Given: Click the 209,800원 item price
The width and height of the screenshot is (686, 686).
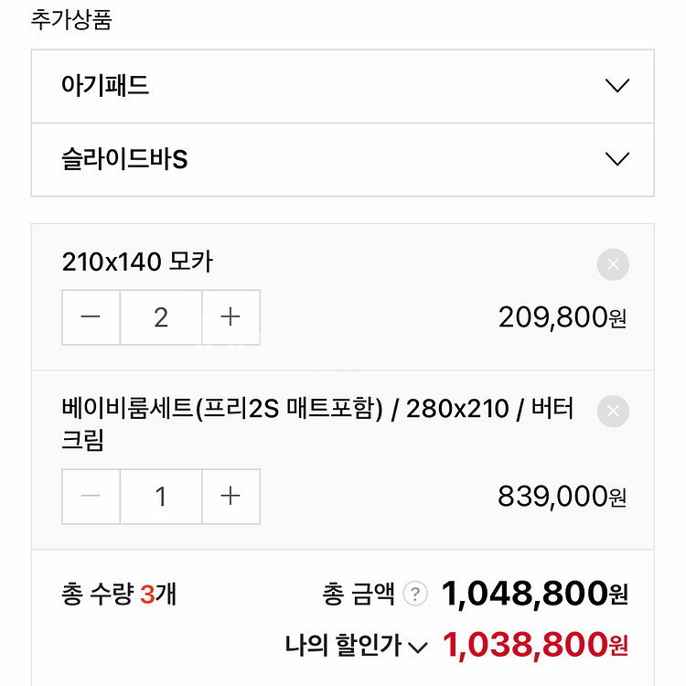Looking at the screenshot, I should click(563, 317).
